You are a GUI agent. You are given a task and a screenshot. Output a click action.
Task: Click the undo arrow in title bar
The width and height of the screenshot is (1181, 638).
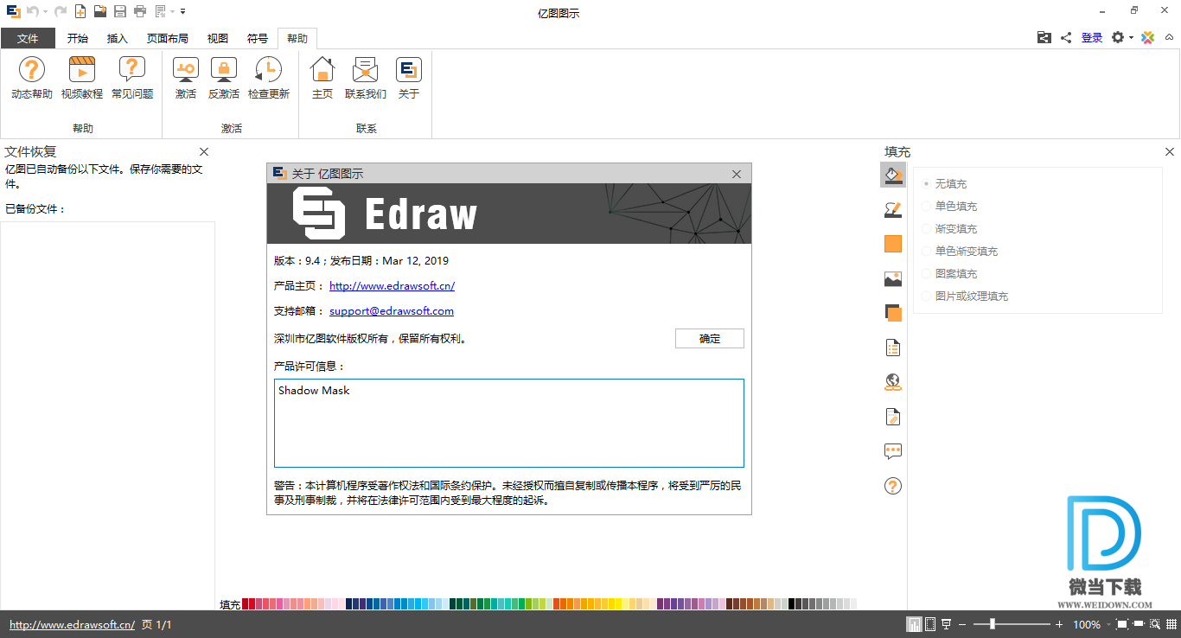pyautogui.click(x=32, y=11)
